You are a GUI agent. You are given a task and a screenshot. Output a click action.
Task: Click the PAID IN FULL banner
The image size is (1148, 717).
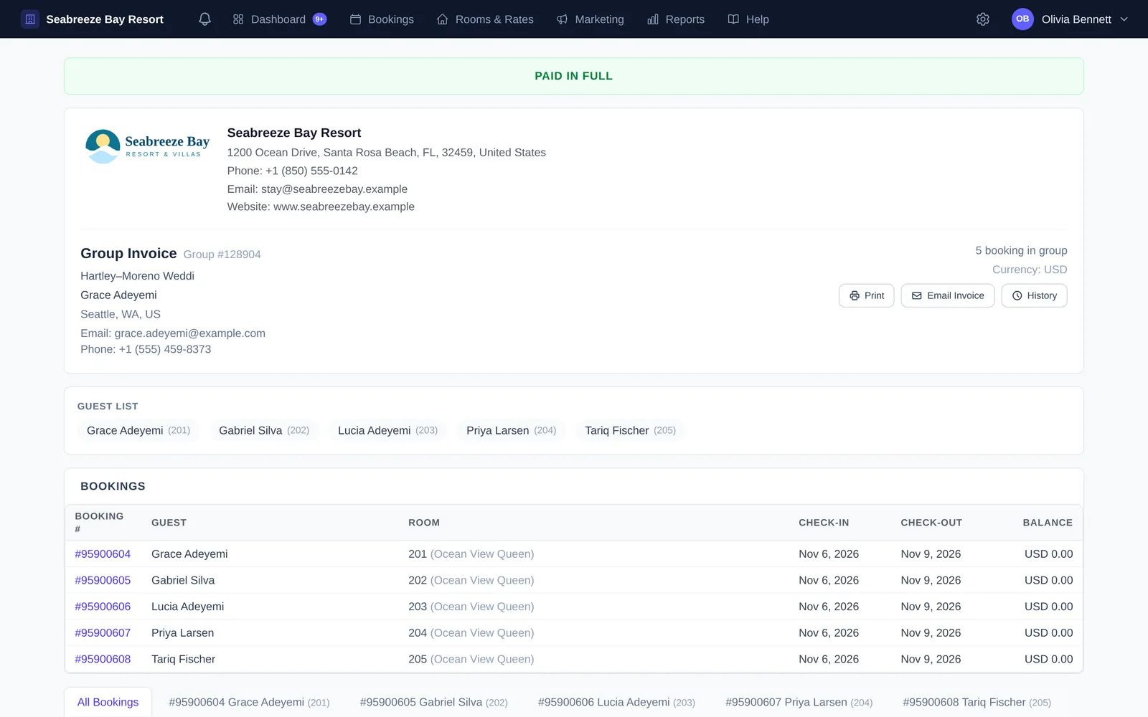[x=574, y=76]
